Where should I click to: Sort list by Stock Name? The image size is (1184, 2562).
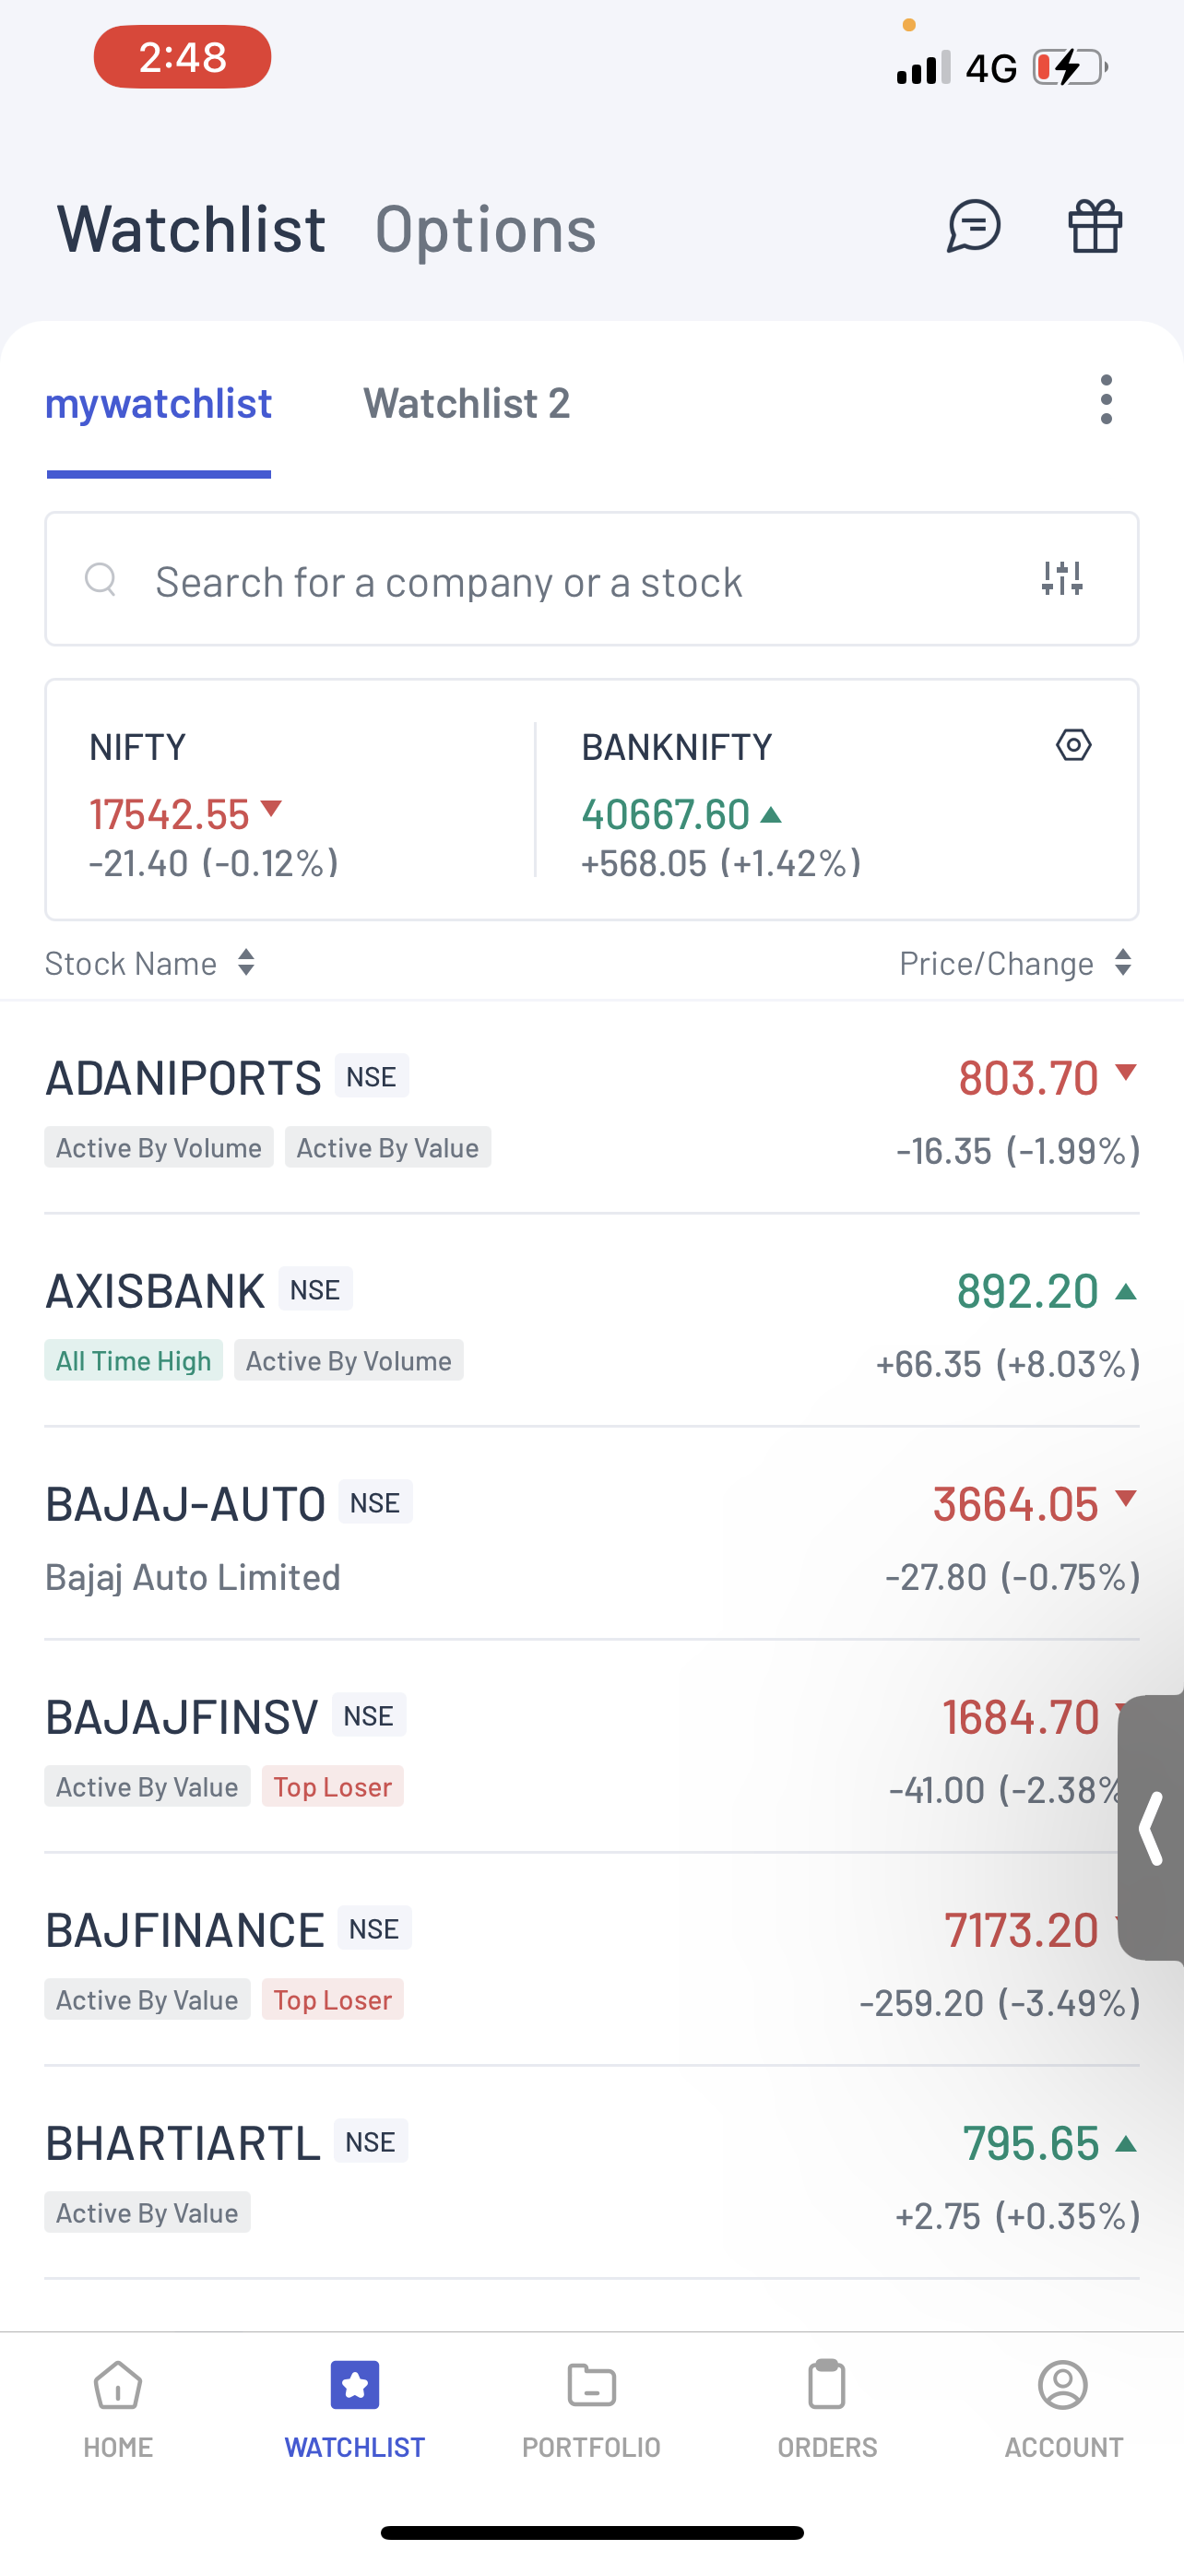pyautogui.click(x=149, y=963)
